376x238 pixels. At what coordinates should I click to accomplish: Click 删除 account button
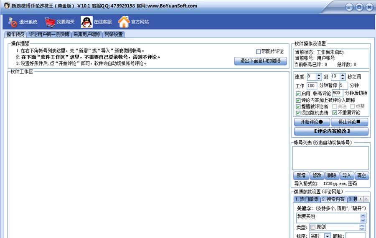click(332, 175)
